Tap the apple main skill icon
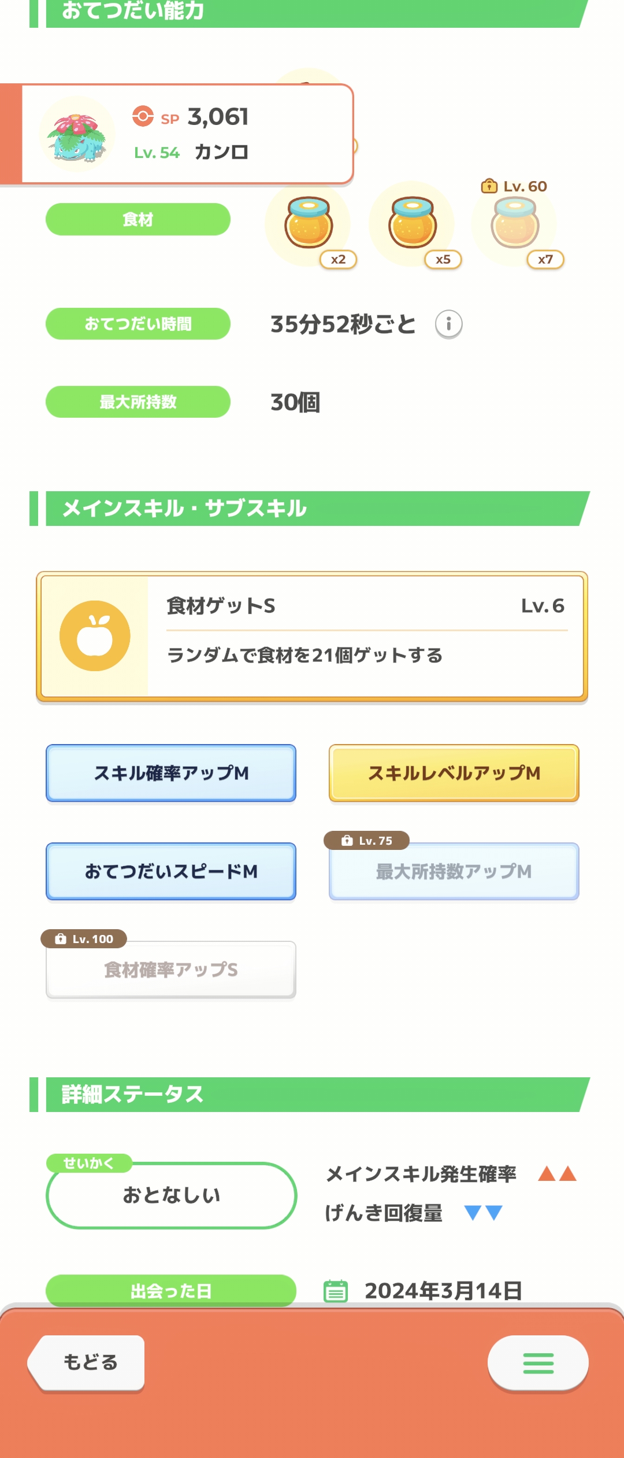This screenshot has width=624, height=1458. coord(95,636)
